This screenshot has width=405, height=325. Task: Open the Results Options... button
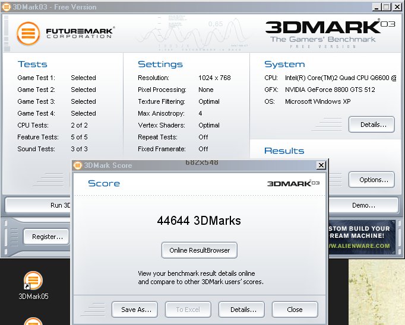pyautogui.click(x=372, y=180)
